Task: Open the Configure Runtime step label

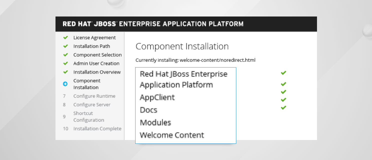Action: coord(94,96)
